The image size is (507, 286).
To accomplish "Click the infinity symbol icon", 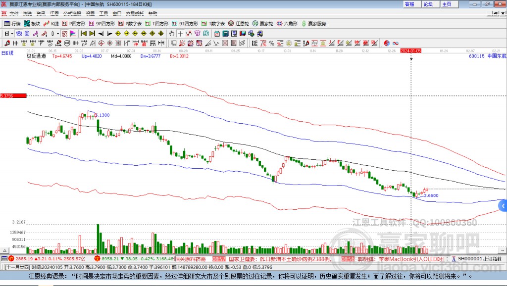I will pyautogui.click(x=396, y=43).
